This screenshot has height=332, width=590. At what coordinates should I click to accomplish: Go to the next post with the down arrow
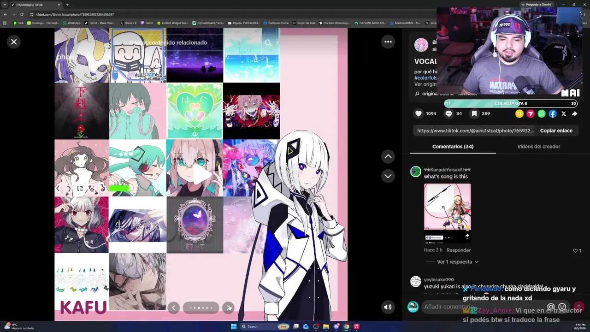(x=388, y=176)
